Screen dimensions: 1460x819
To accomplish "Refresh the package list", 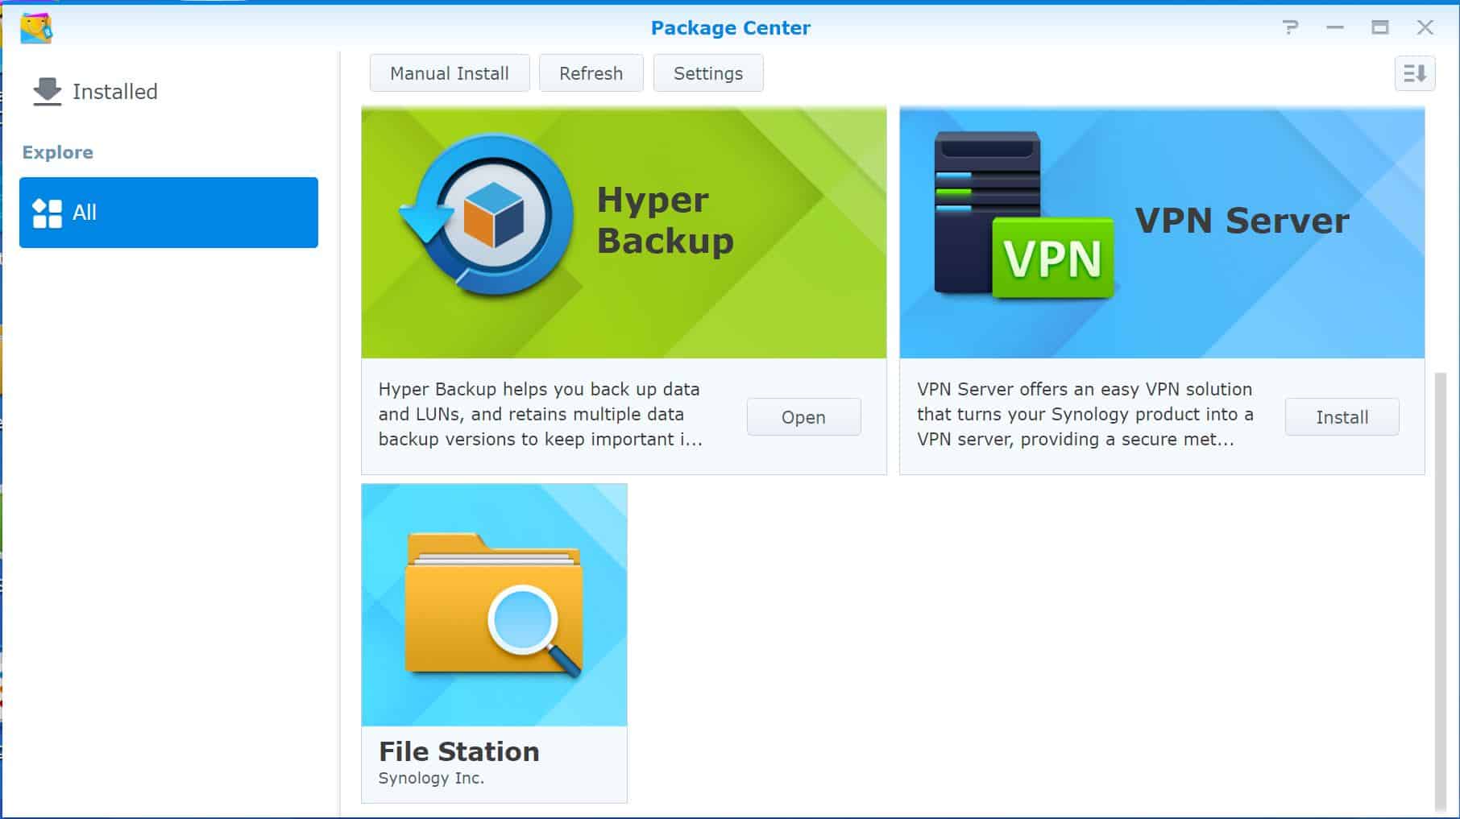I will coord(591,73).
